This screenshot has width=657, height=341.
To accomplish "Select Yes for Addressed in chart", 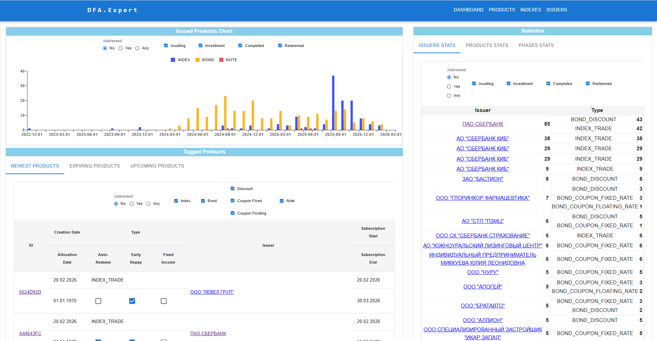I will tap(120, 48).
